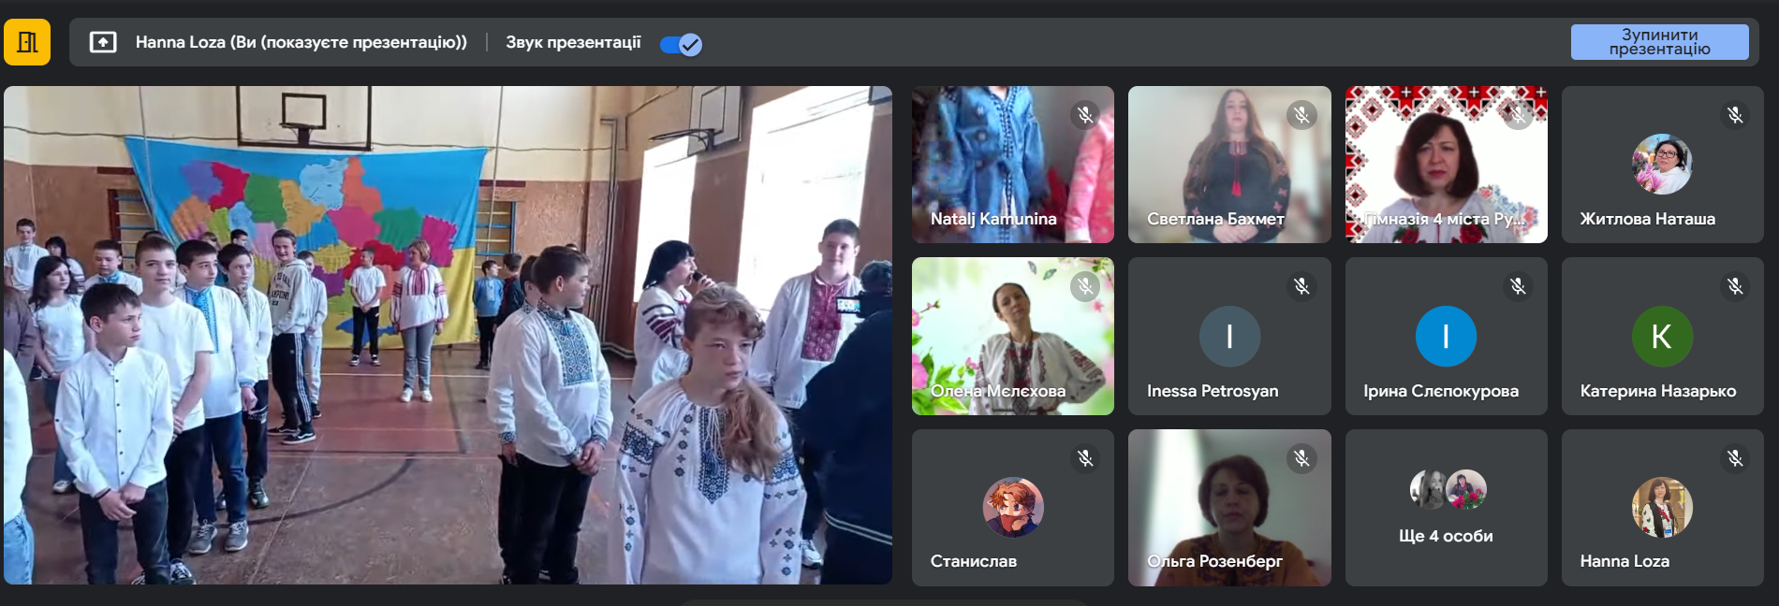The width and height of the screenshot is (1779, 606).
Task: Click the yellow meeting room icon
Action: click(x=27, y=42)
